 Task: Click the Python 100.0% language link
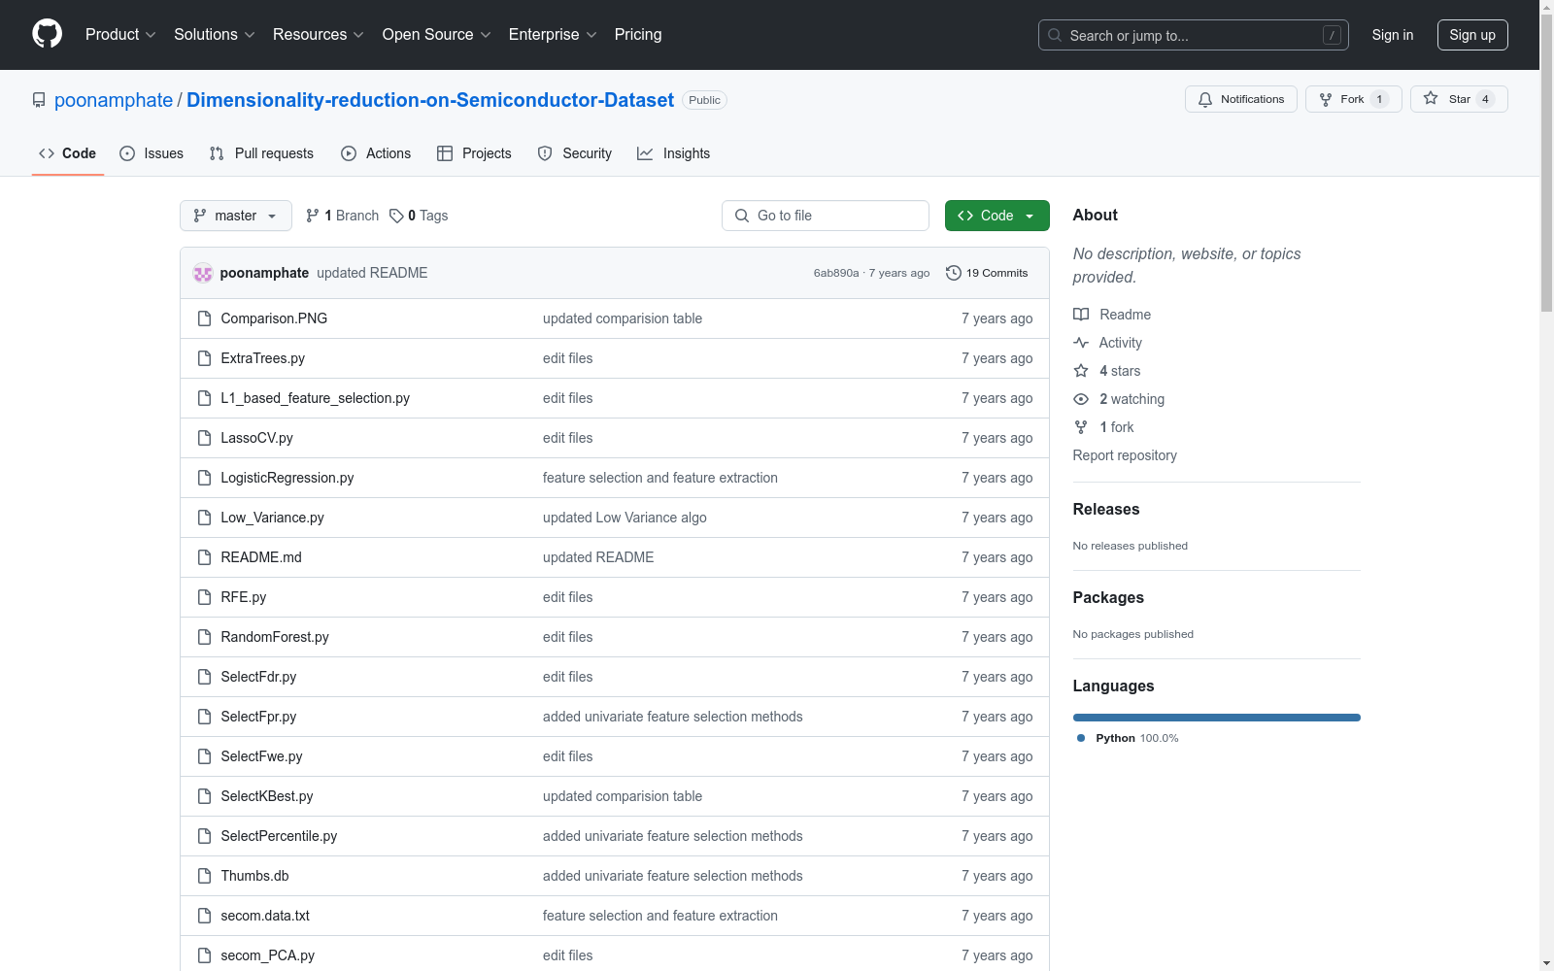(x=1128, y=738)
